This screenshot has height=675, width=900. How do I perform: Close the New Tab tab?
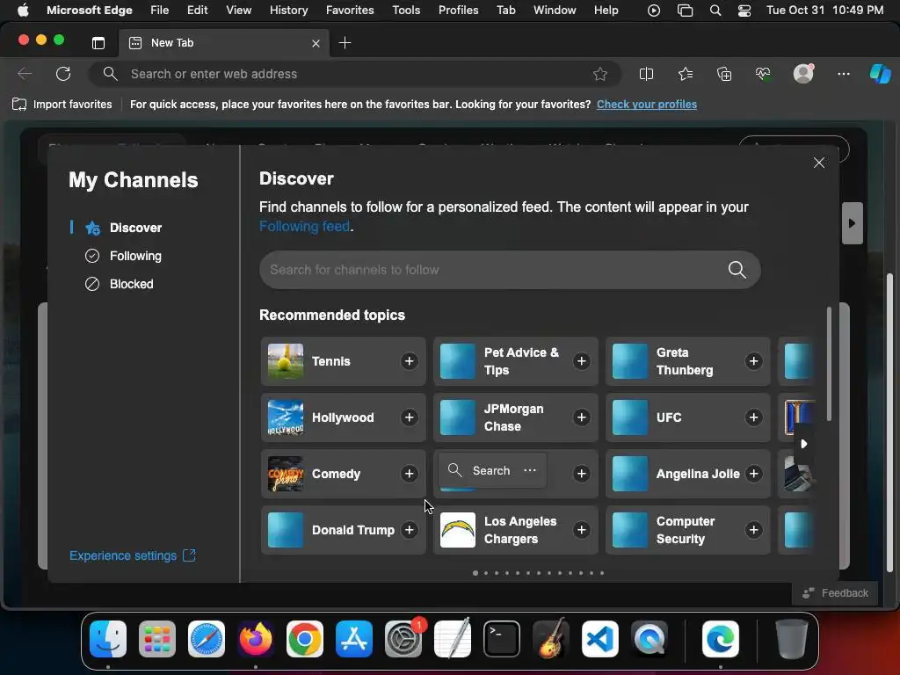pos(316,44)
